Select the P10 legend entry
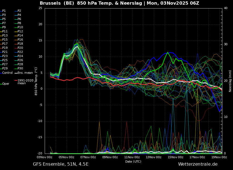 pos(20,27)
